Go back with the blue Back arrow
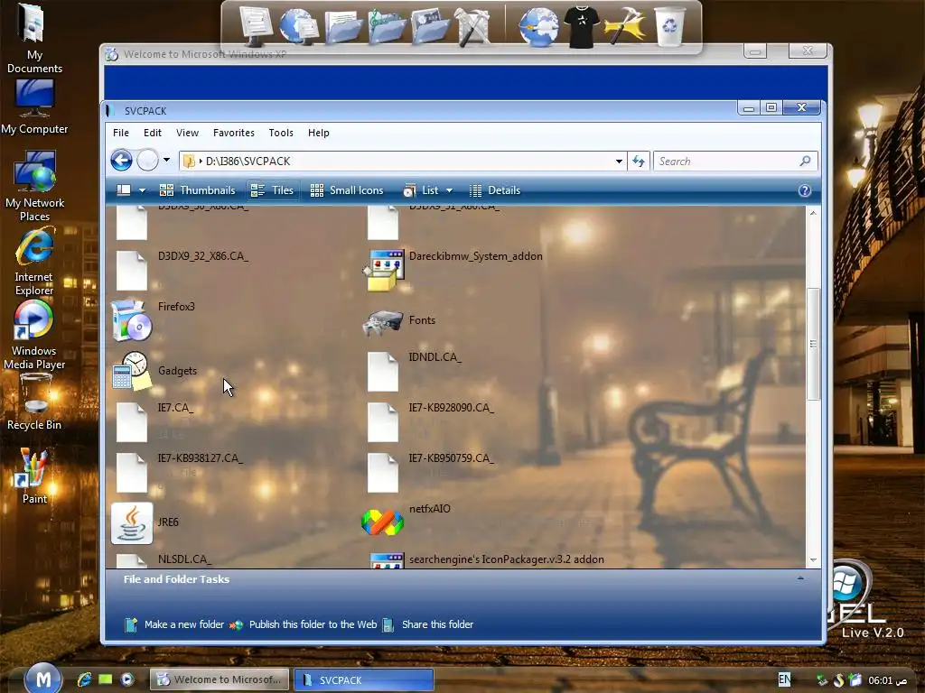This screenshot has width=925, height=693. [122, 161]
